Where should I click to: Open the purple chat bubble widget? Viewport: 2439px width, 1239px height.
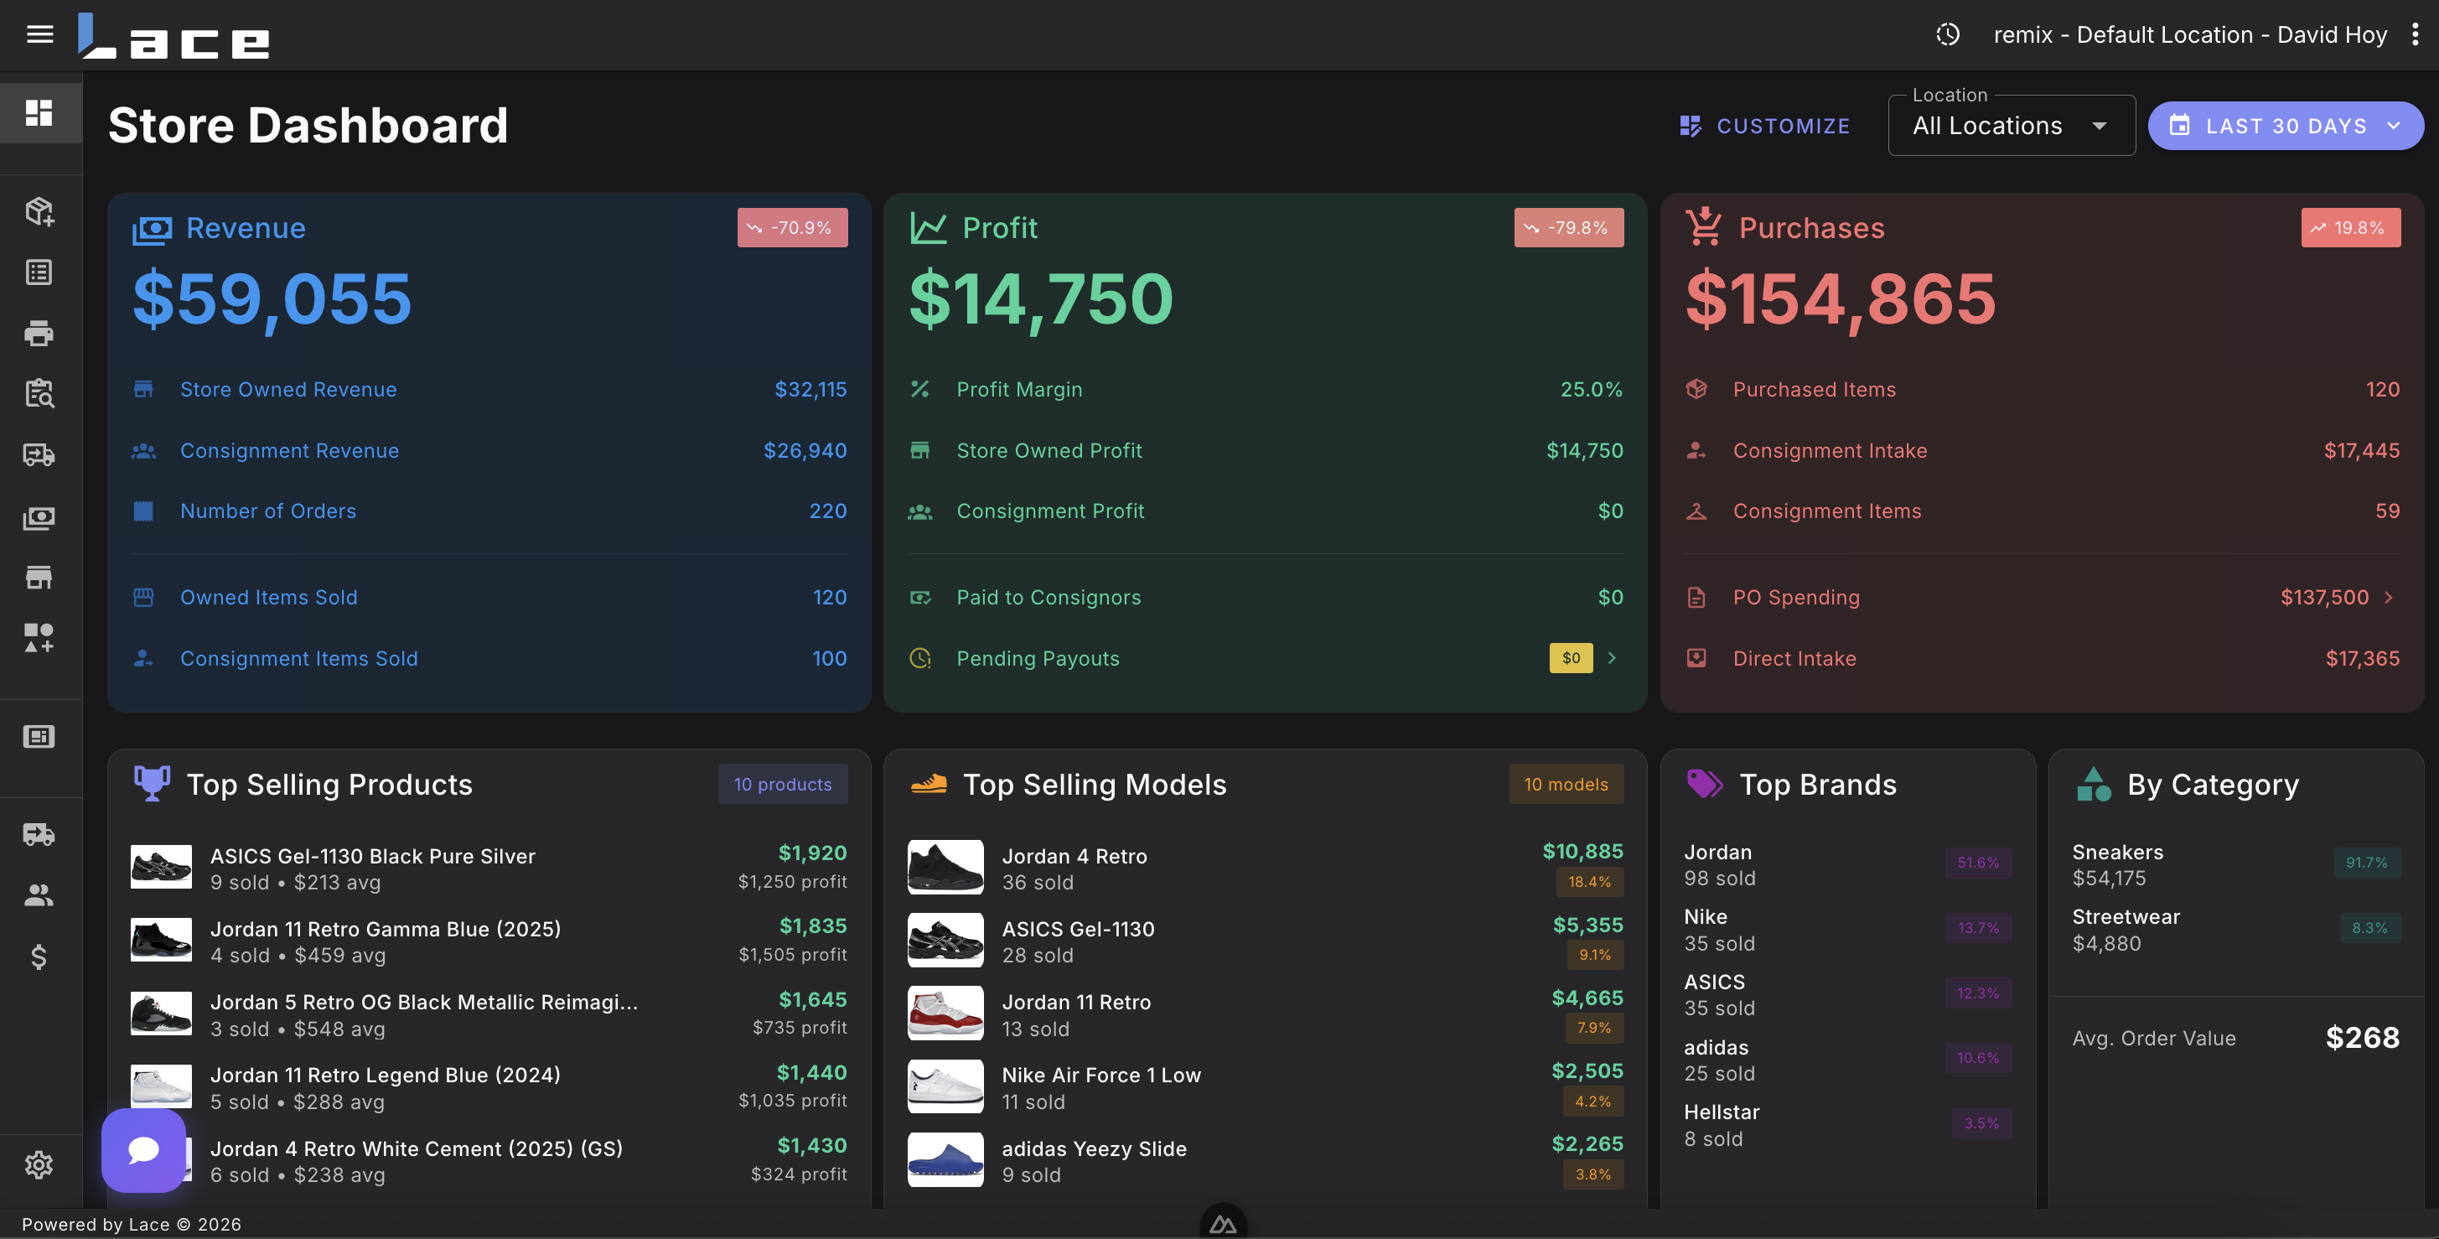point(144,1150)
